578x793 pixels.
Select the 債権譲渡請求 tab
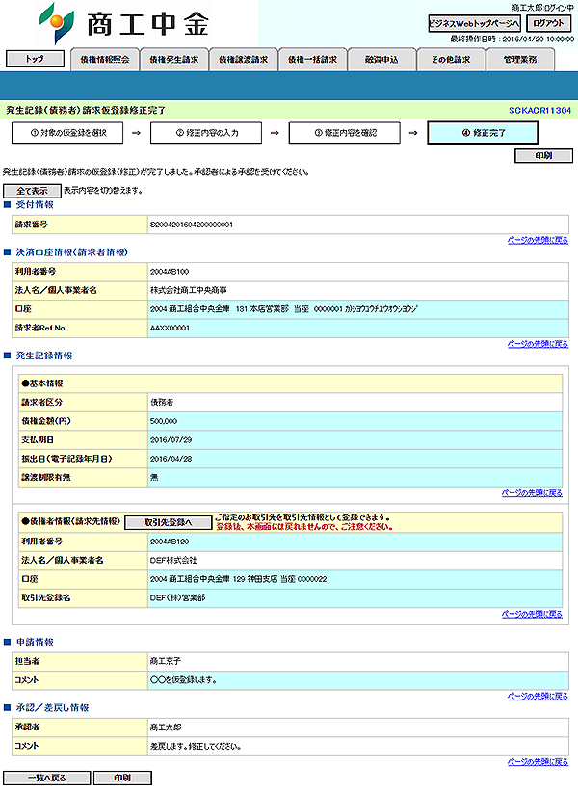243,60
